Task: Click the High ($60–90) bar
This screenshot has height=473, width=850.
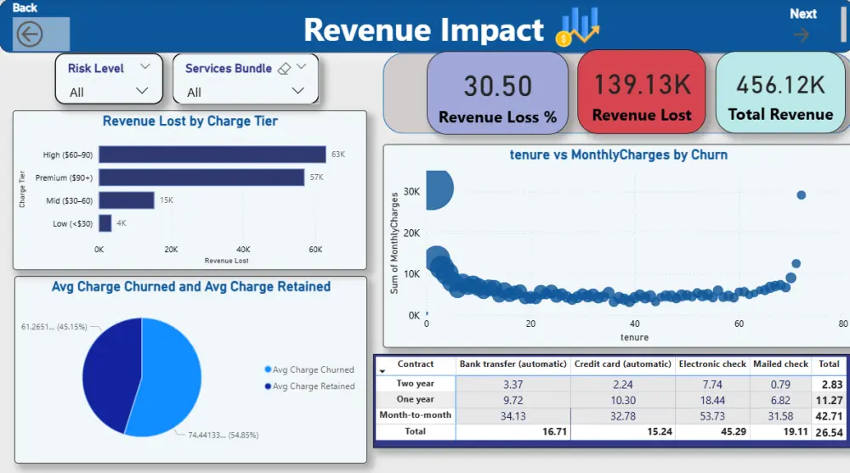Action: coord(212,155)
